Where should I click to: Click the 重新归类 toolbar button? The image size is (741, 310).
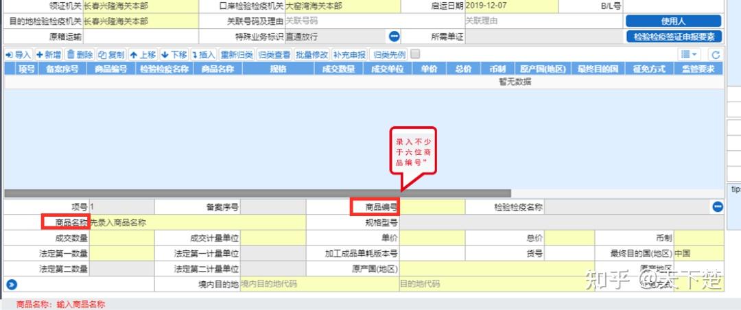[x=237, y=55]
